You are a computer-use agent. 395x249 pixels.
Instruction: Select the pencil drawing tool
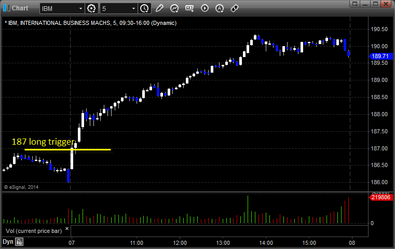click(x=159, y=8)
